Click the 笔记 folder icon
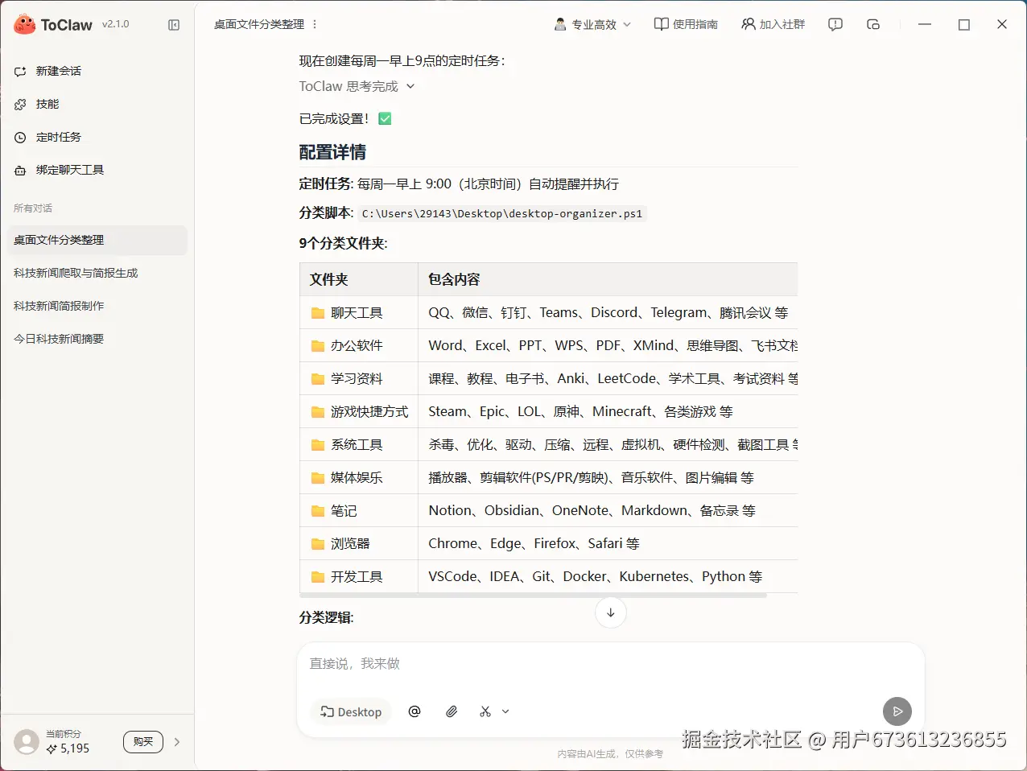This screenshot has height=771, width=1027. [x=318, y=511]
